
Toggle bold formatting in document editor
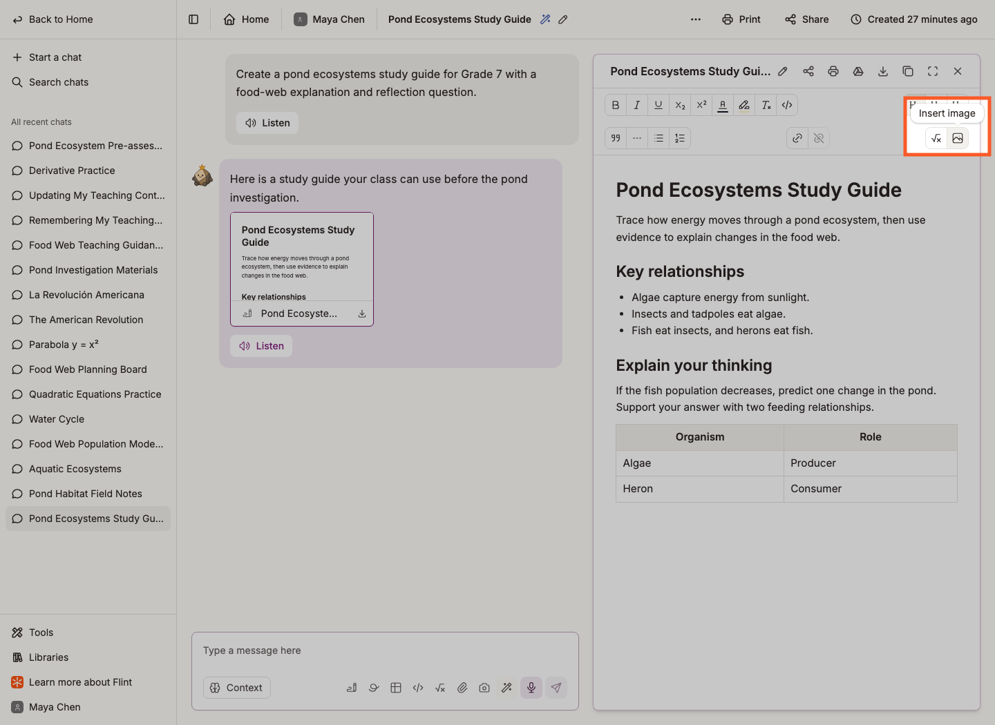pyautogui.click(x=616, y=105)
